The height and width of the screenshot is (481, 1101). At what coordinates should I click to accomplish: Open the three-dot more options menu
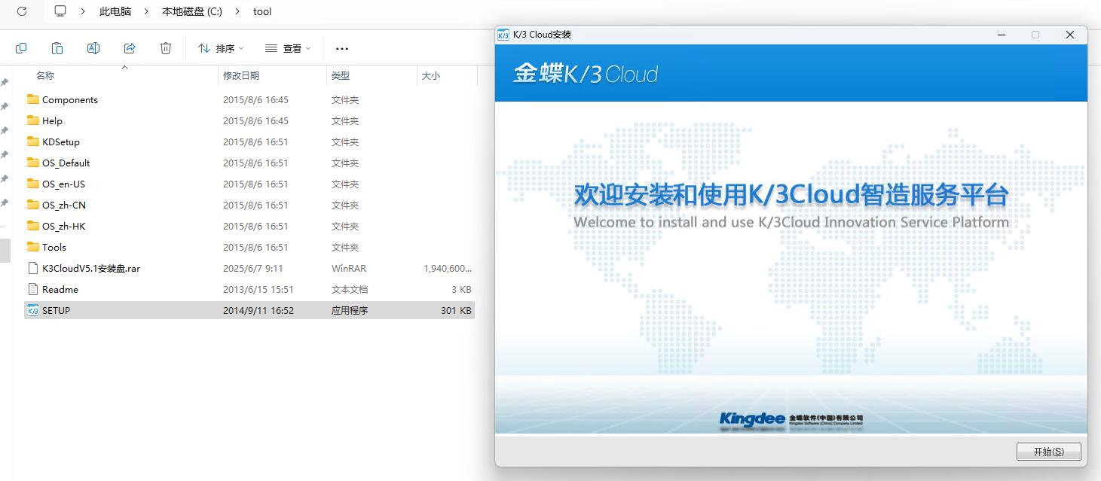tap(342, 48)
